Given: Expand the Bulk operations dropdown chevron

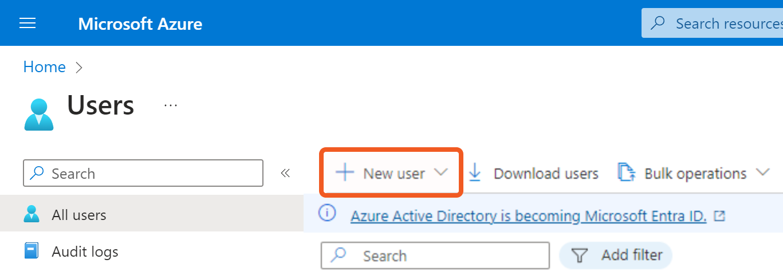Looking at the screenshot, I should pyautogui.click(x=762, y=172).
